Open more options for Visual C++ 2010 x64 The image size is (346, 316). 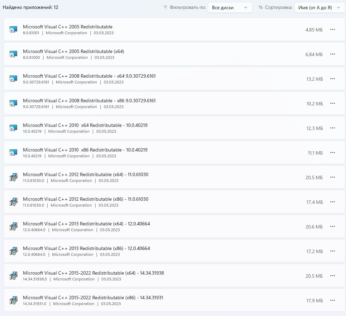[x=332, y=128]
